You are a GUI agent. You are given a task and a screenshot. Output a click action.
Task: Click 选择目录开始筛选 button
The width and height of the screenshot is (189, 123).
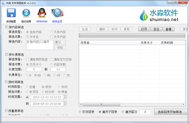click(171, 112)
